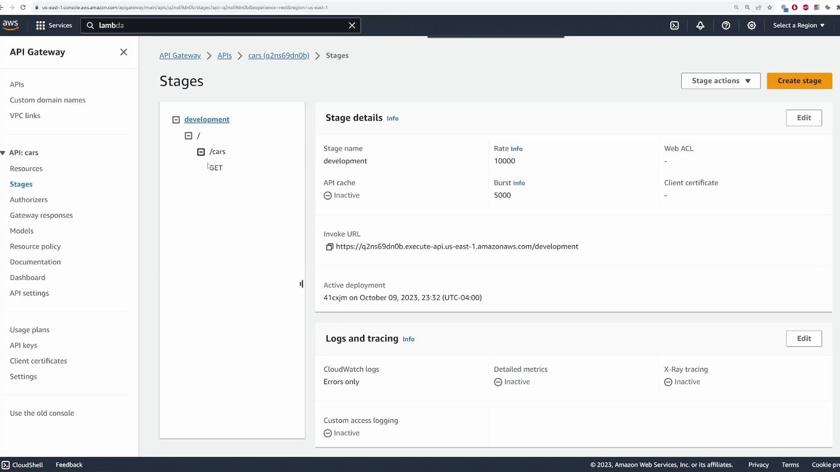The image size is (840, 472).
Task: Bookmark this page with star icon
Action: [770, 7]
